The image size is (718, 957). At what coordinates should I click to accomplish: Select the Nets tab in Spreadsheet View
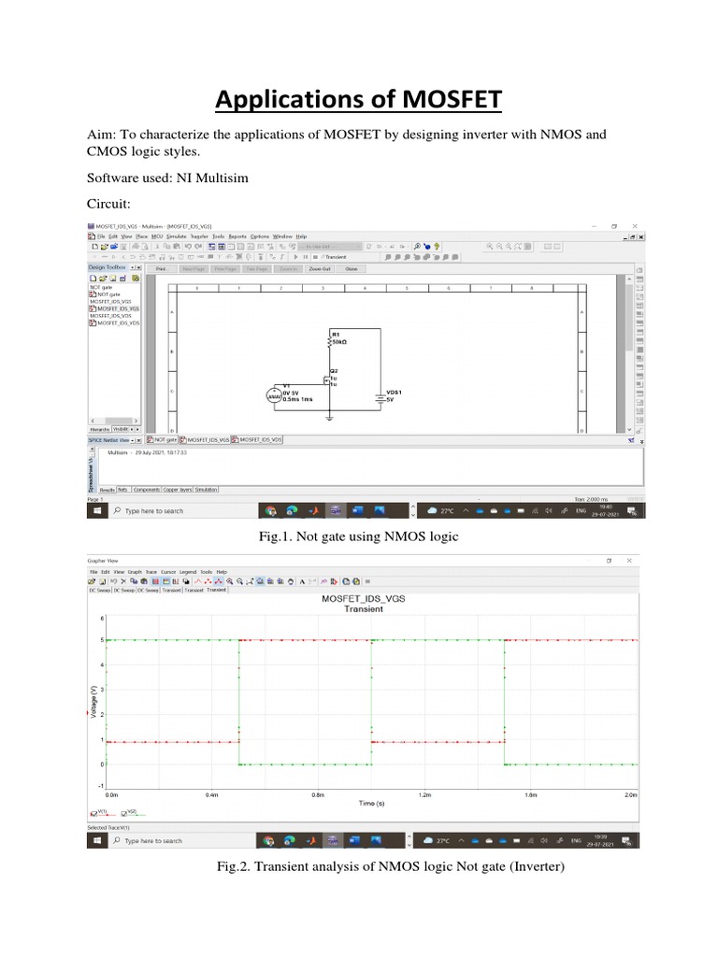[123, 490]
